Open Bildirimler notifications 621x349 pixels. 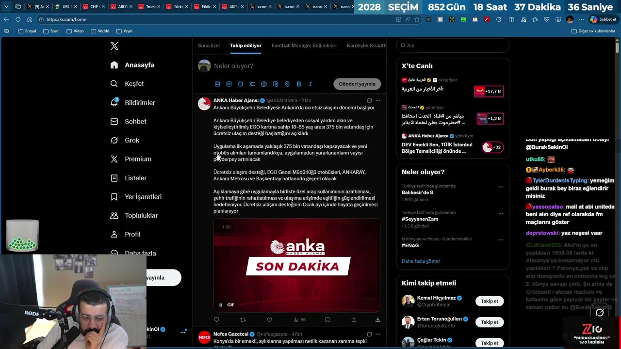click(x=133, y=102)
